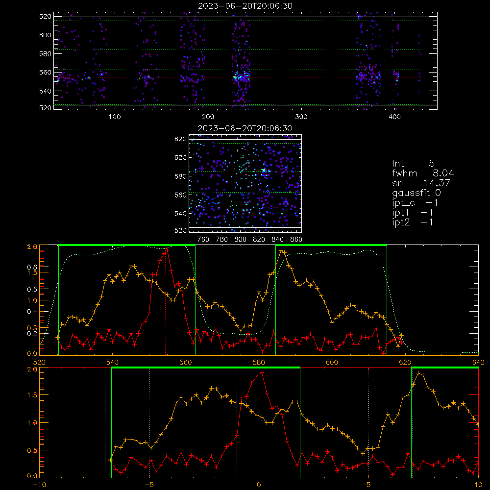Click x-axis label 800 on middle image
This screenshot has width=490, height=490.
point(240,240)
